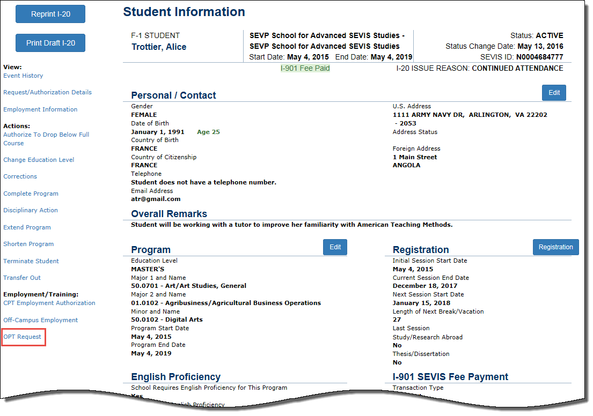Viewport: 593px width, 416px height.
Task: Click the Status ACTIVE text
Action: 537,35
